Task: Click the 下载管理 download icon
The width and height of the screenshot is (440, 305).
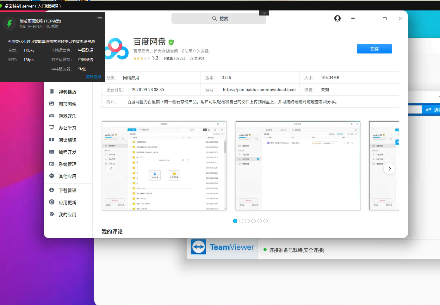Action: pyautogui.click(x=52, y=190)
